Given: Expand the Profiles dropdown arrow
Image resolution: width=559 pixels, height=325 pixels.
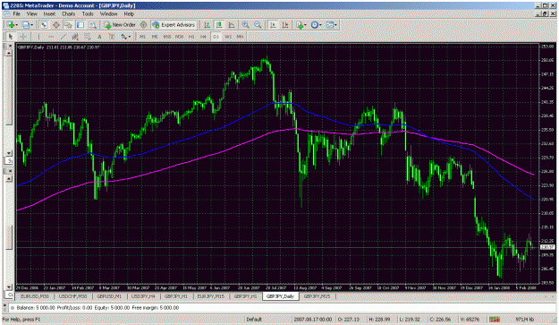Looking at the screenshot, I should coord(31,25).
